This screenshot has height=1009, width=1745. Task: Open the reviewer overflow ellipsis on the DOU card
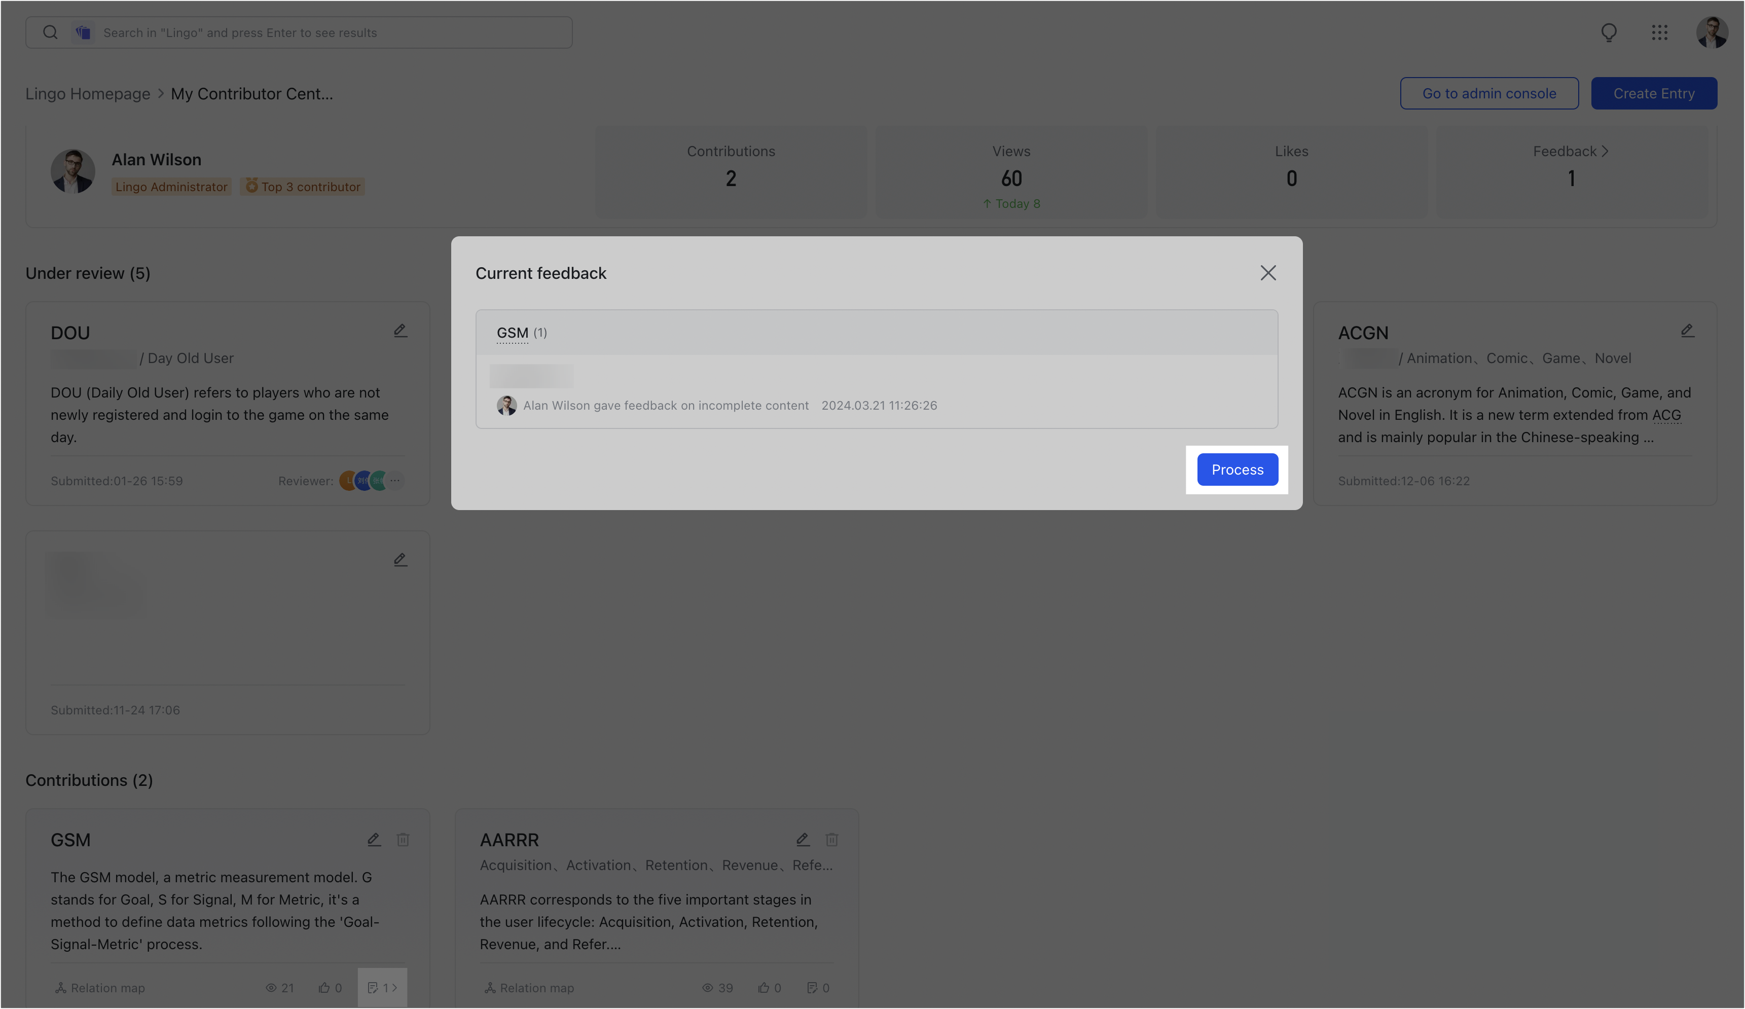pos(395,480)
